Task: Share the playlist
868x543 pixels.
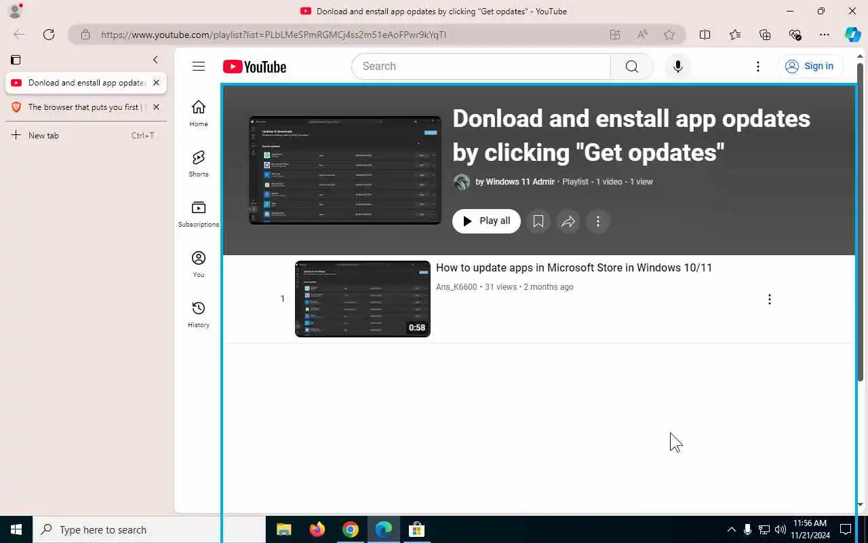Action: click(x=568, y=221)
